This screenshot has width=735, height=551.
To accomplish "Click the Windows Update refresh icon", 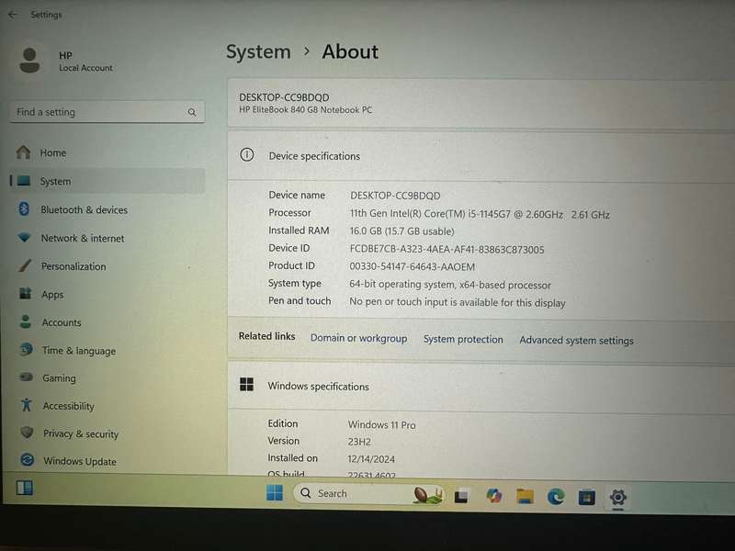I will [28, 460].
